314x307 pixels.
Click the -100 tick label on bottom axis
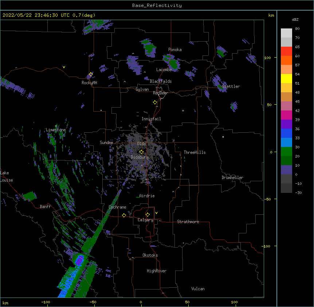coord(46,302)
